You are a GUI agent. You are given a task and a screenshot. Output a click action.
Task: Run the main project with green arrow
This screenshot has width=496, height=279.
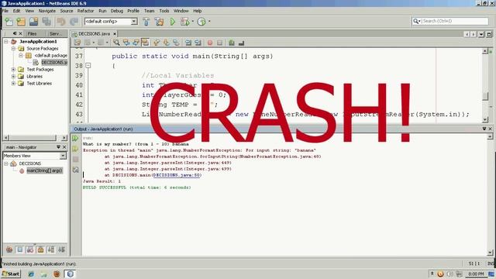tap(173, 22)
